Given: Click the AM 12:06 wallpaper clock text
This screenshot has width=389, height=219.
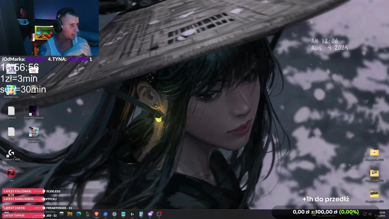Looking at the screenshot, I should coord(325,41).
